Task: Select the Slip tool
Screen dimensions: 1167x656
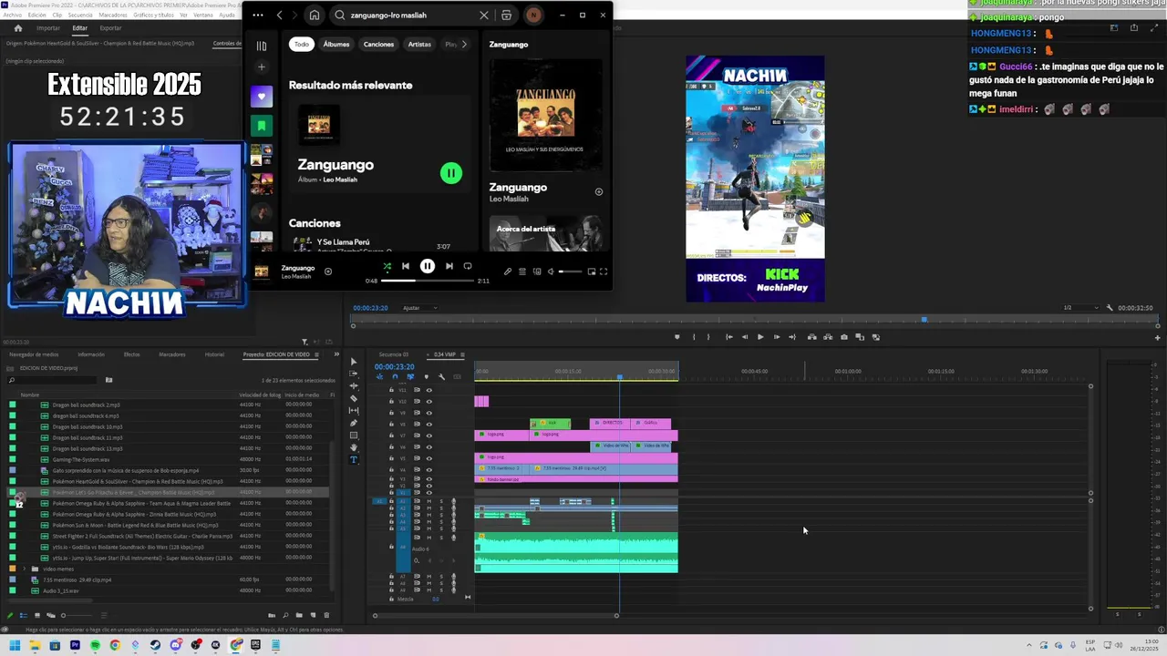Action: [x=354, y=411]
